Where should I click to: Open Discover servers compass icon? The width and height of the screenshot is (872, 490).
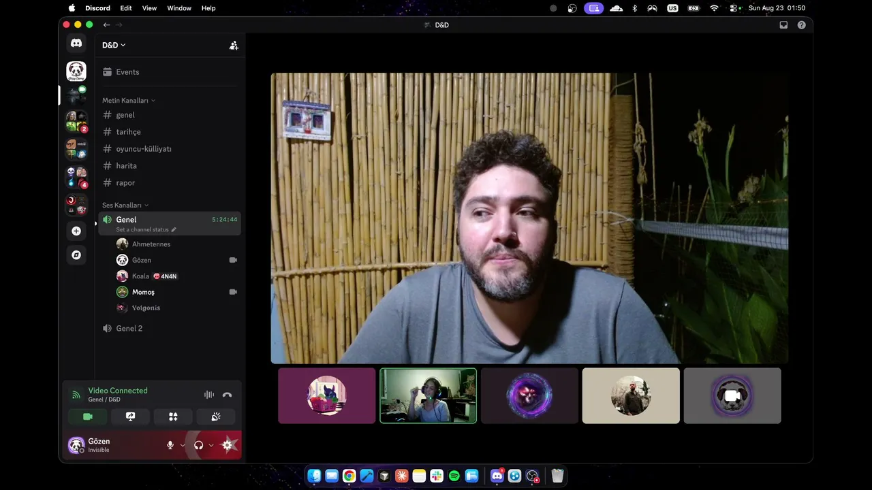point(76,255)
